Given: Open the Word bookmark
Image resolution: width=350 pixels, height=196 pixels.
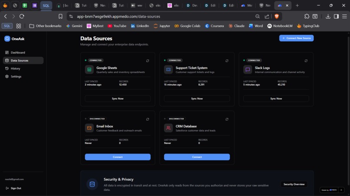Looking at the screenshot, I should [256, 26].
